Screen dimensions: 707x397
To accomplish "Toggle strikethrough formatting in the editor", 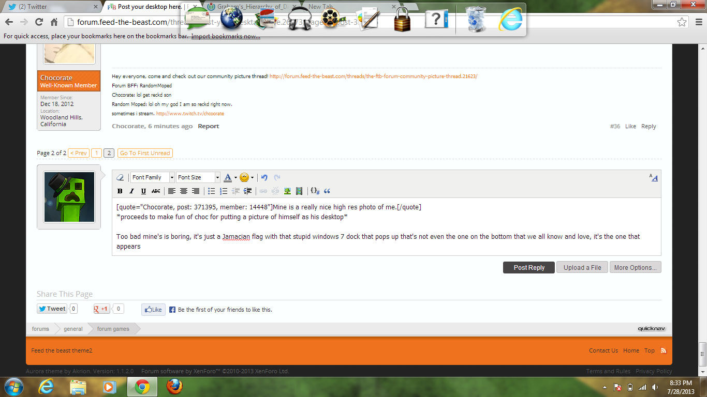I will [156, 191].
